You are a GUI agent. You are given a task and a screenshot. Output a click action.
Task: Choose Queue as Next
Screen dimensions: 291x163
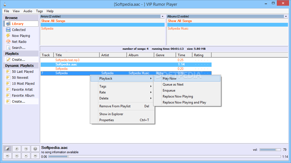187,84
